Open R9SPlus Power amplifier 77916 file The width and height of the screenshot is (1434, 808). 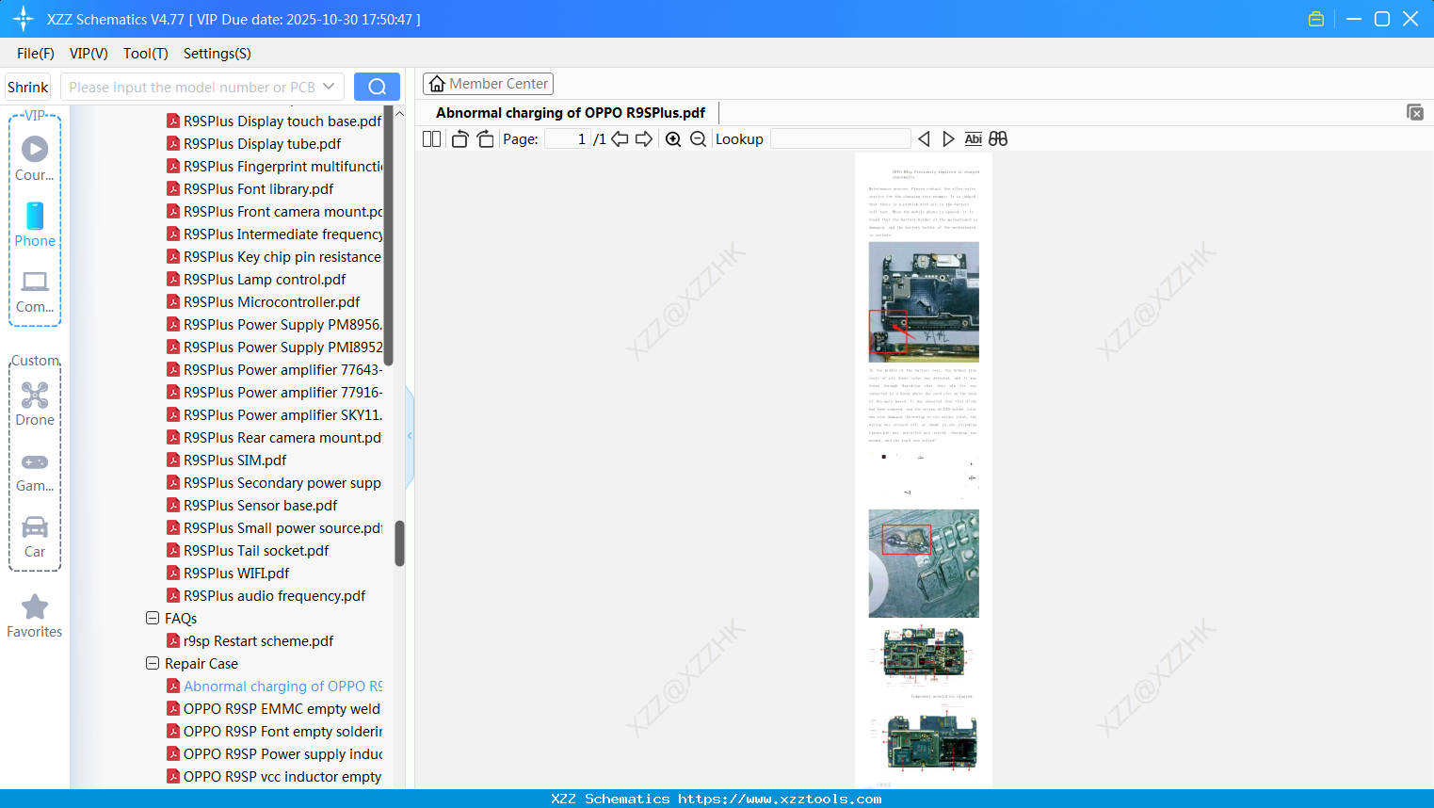click(x=282, y=393)
